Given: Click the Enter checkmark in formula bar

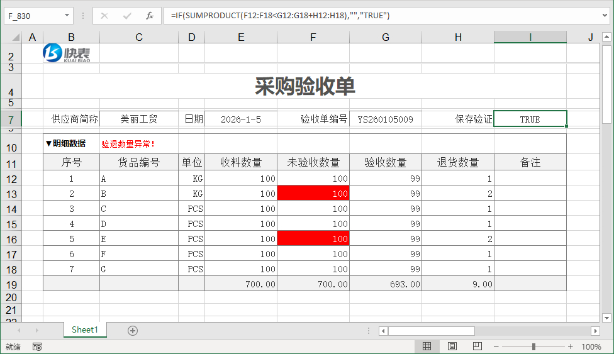Looking at the screenshot, I should [x=127, y=16].
